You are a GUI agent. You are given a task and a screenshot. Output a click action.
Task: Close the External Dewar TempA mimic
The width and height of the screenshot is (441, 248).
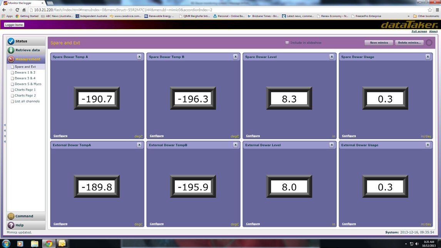coord(139,145)
